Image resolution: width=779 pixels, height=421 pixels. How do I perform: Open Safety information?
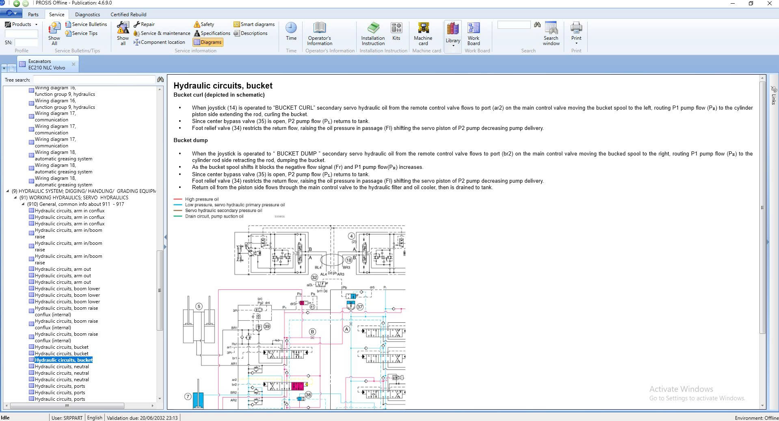click(204, 24)
